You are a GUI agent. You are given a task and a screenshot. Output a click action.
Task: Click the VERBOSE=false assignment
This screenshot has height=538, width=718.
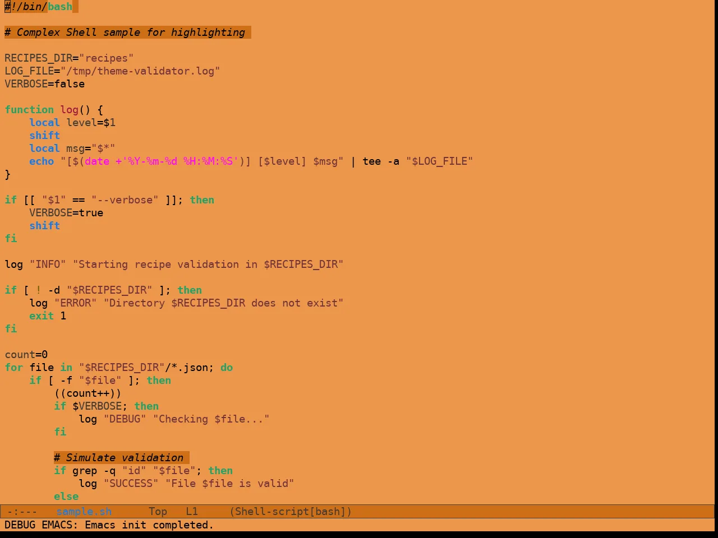45,84
